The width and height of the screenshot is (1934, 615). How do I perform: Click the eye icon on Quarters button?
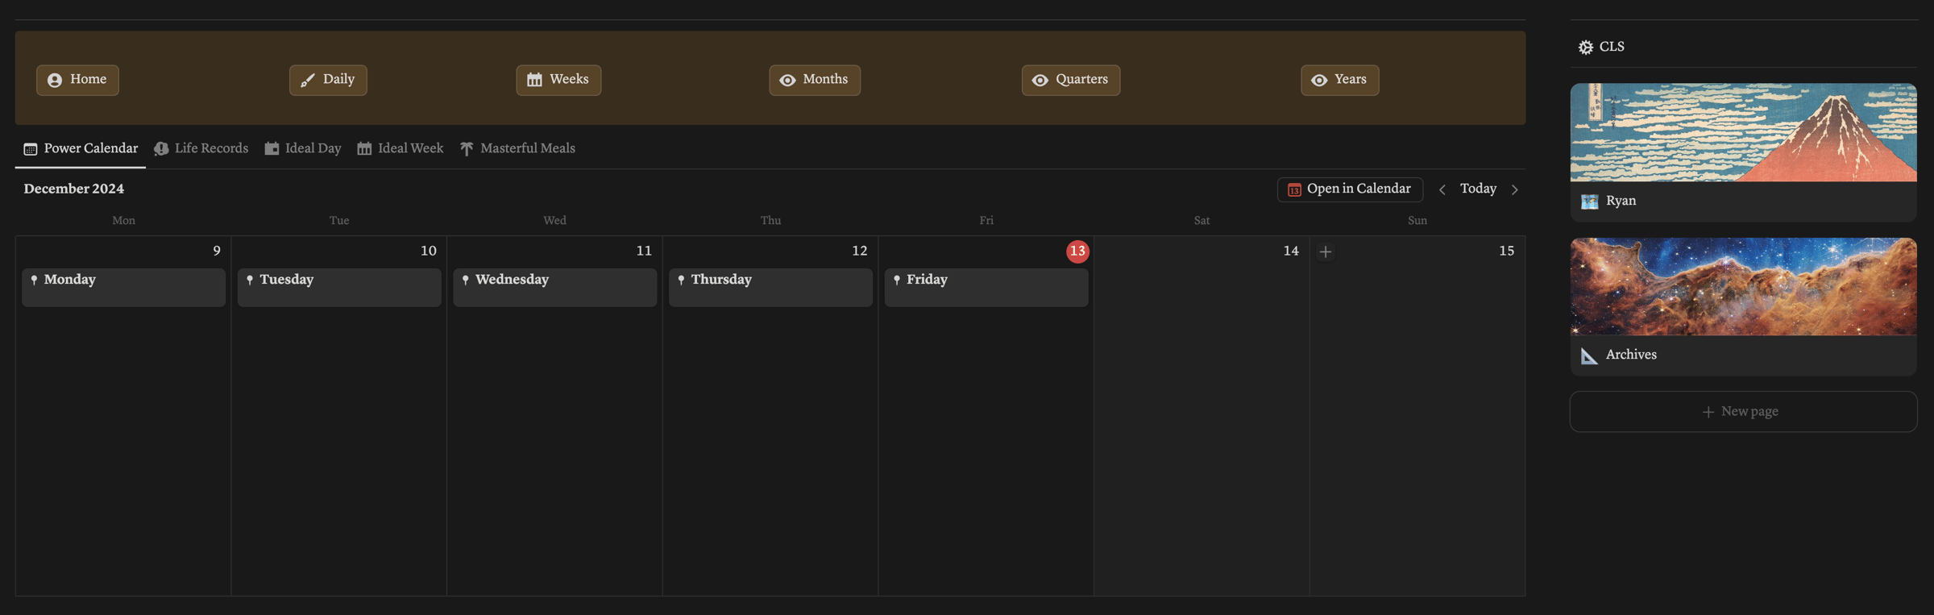[x=1040, y=80]
